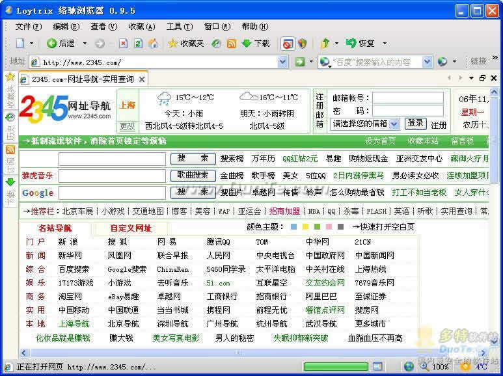The image size is (503, 376).
Task: Click the new page toolbar icon
Action: pos(20,43)
